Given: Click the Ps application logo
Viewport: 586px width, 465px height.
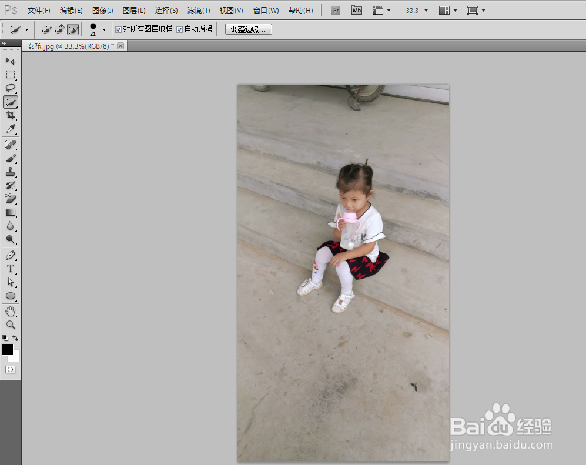Looking at the screenshot, I should pos(11,10).
